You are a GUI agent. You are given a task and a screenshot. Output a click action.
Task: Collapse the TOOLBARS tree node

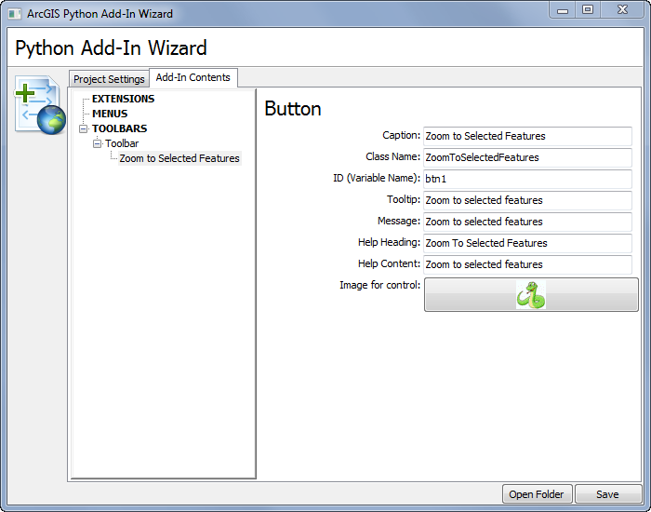click(x=84, y=128)
